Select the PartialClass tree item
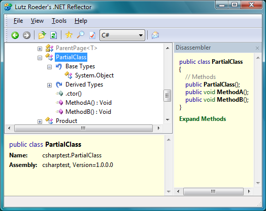The width and height of the screenshot is (266, 211). click(71, 57)
